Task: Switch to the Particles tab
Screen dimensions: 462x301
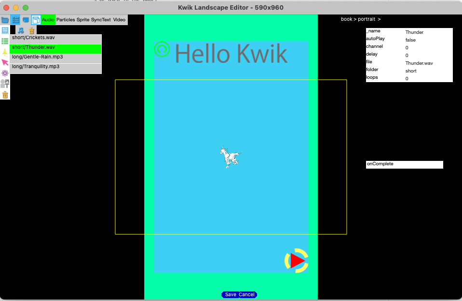Action: tap(66, 20)
